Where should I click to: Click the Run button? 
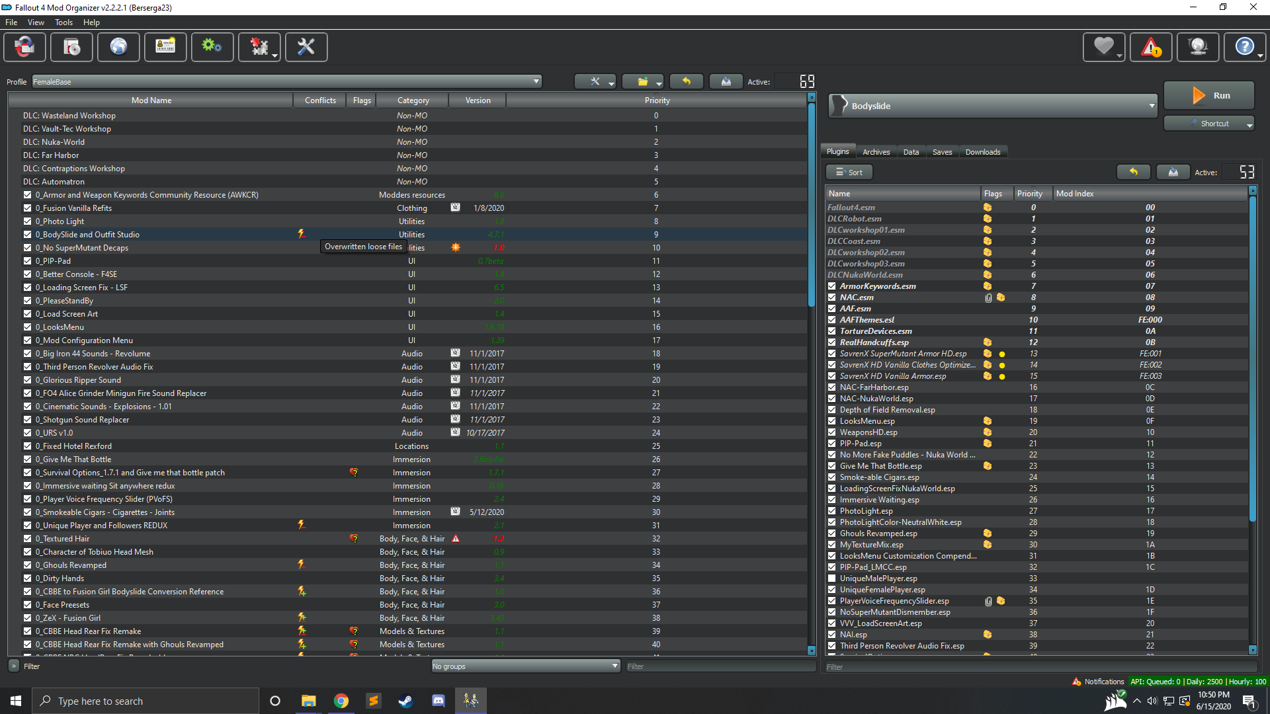tap(1209, 95)
